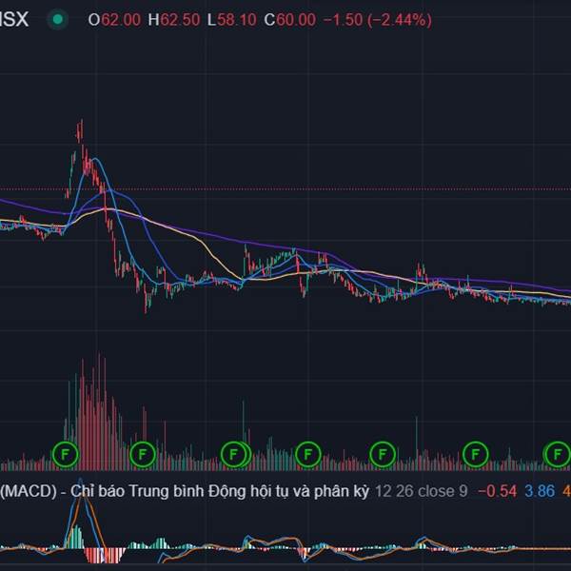Viewport: 571px width, 571px height.
Task: Click the MACD parameters text "12 26 close 9"
Action: coord(421,491)
